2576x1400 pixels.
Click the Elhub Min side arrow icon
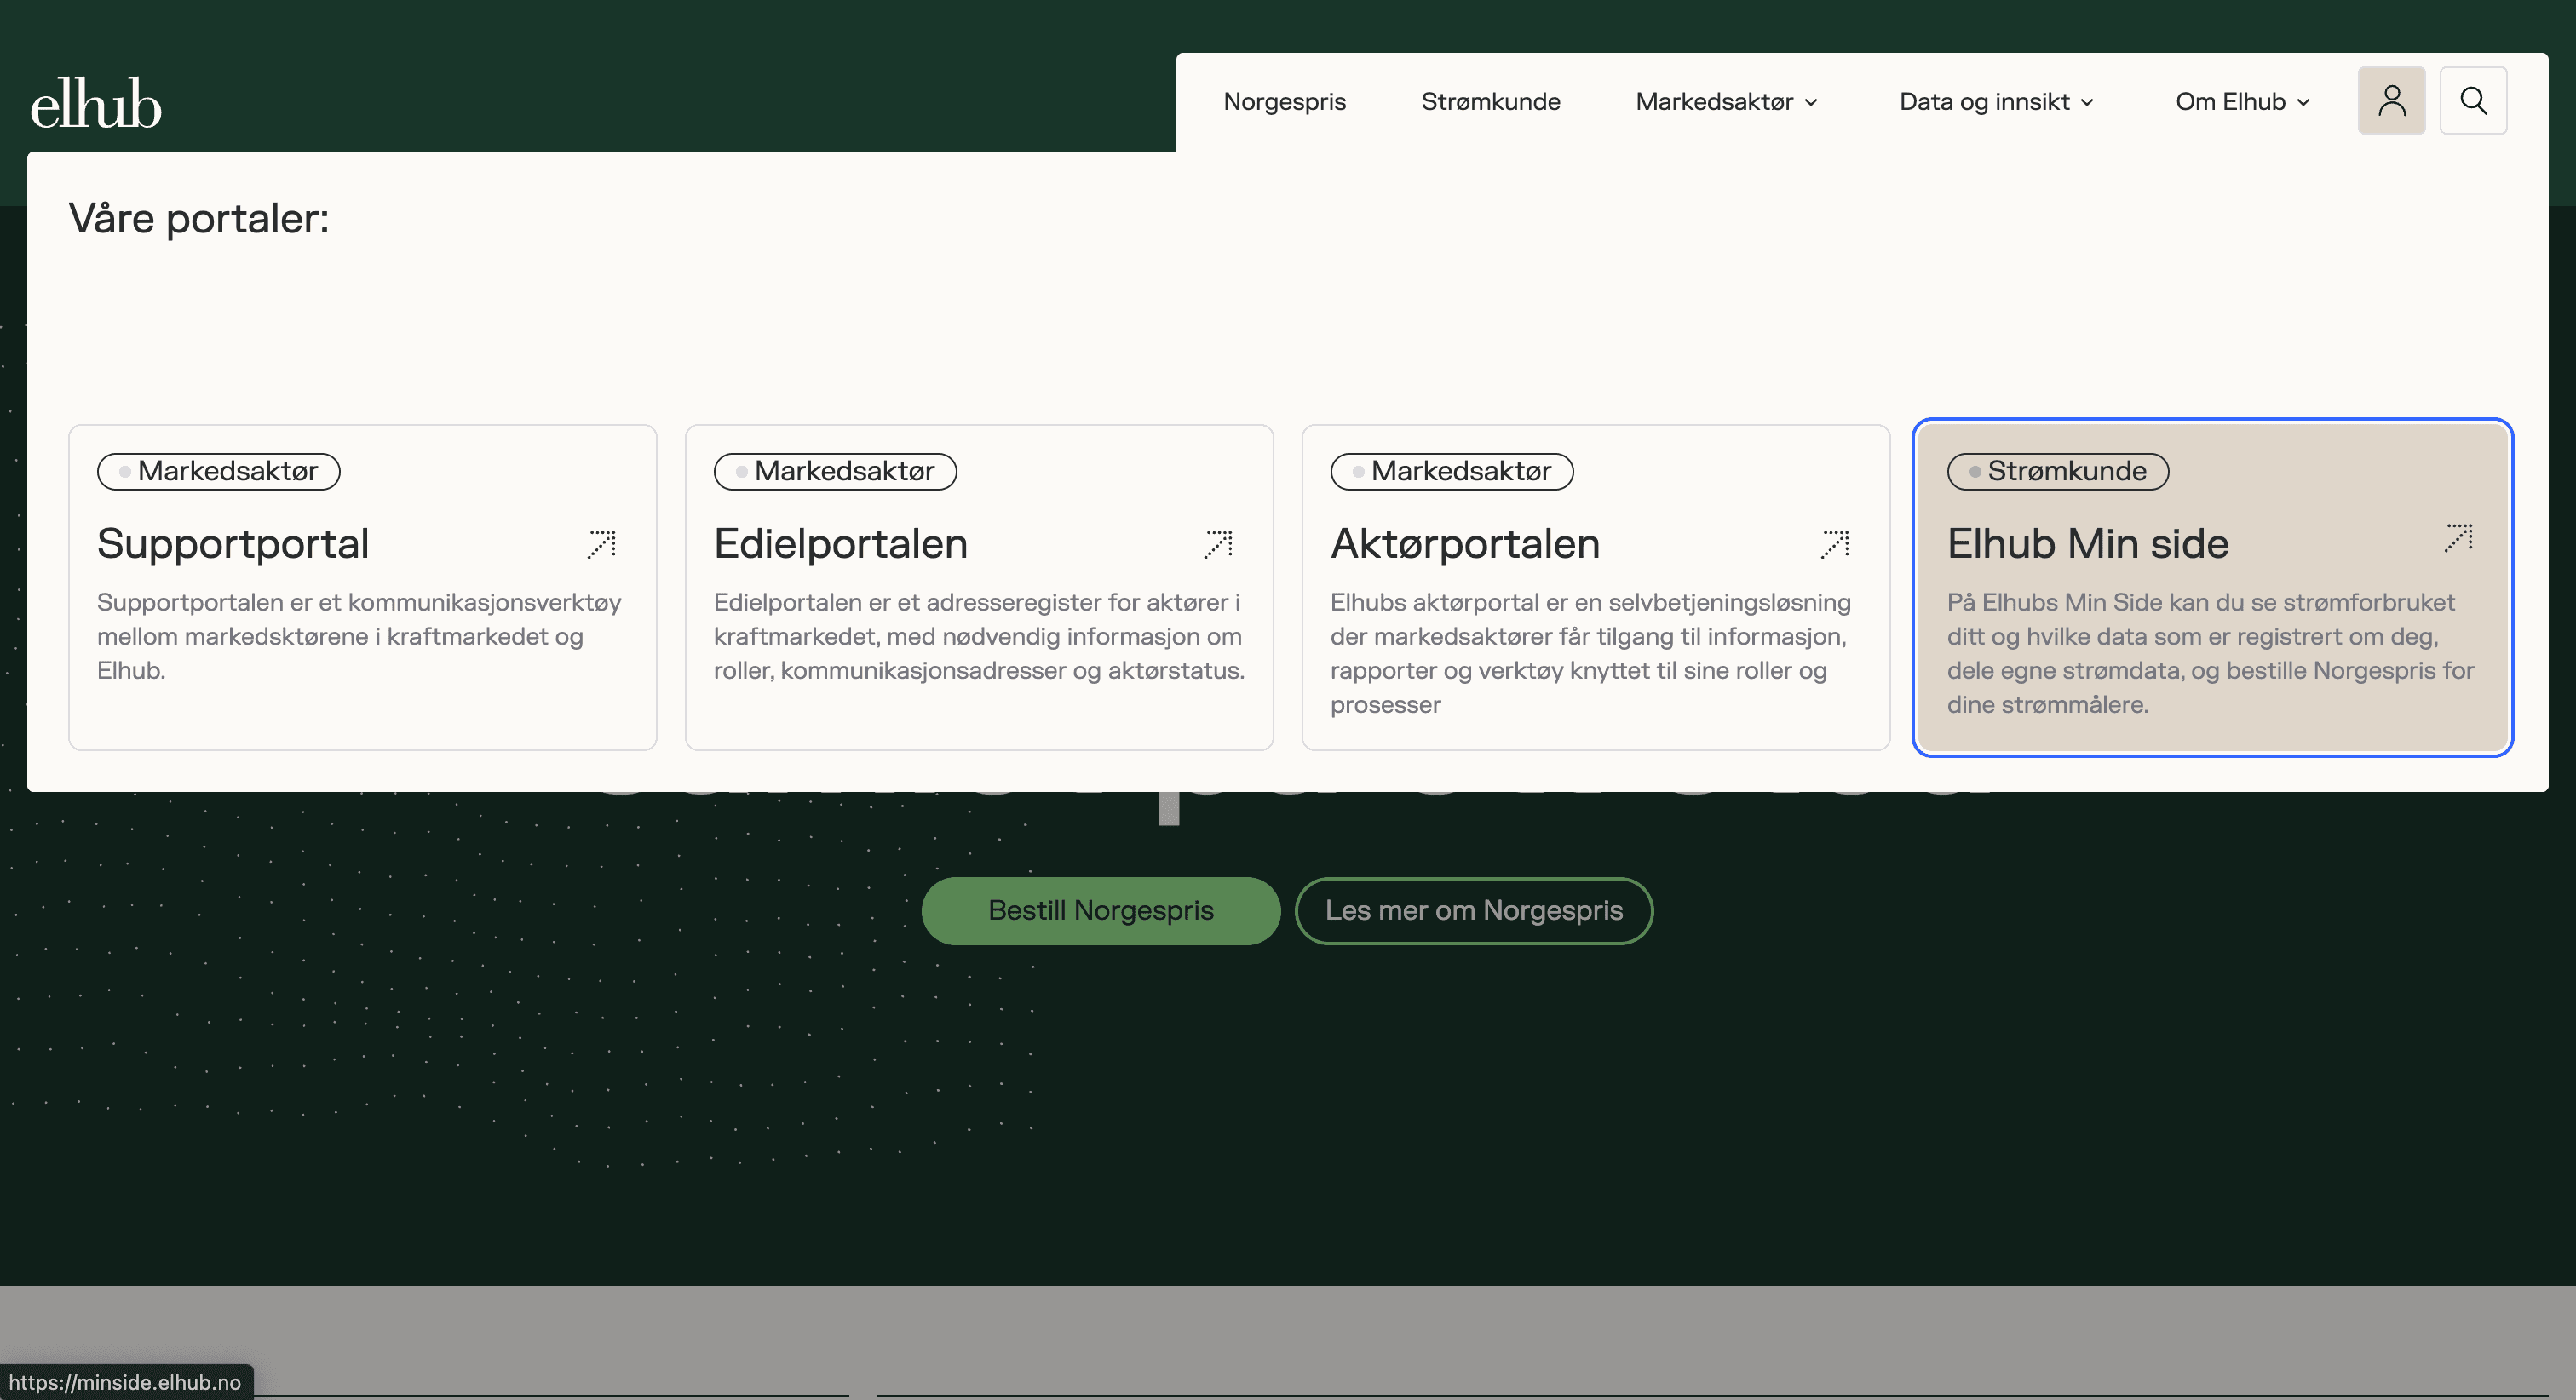point(2458,538)
